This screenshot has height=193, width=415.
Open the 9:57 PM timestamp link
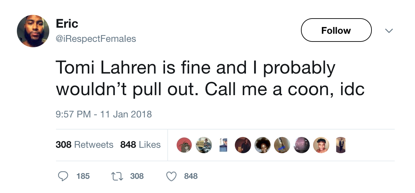[x=104, y=114]
